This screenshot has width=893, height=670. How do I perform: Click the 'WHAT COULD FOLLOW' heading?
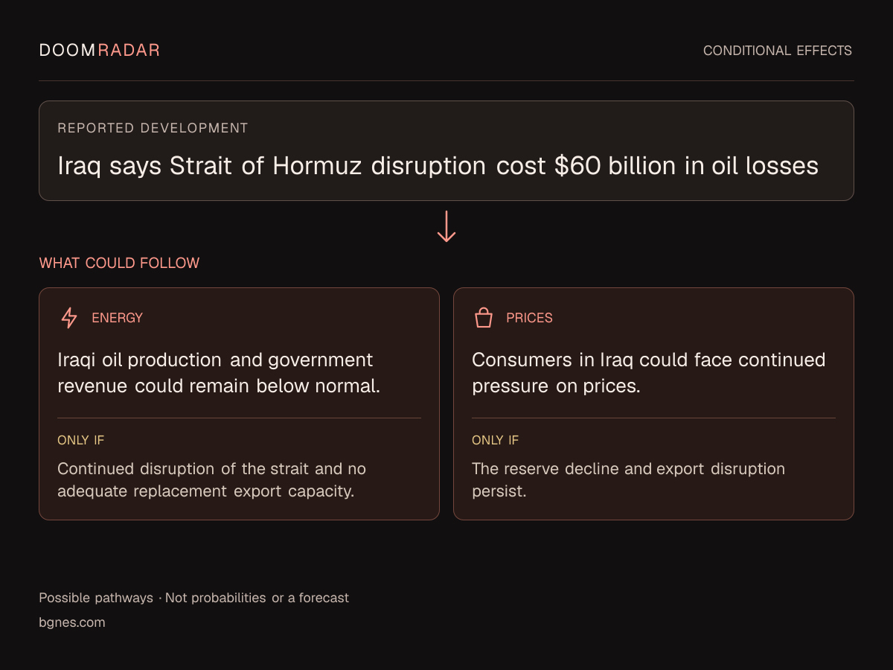pyautogui.click(x=119, y=263)
